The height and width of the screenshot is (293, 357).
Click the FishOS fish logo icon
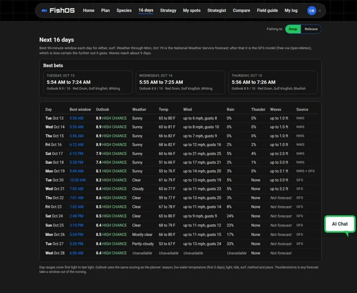(x=44, y=10)
